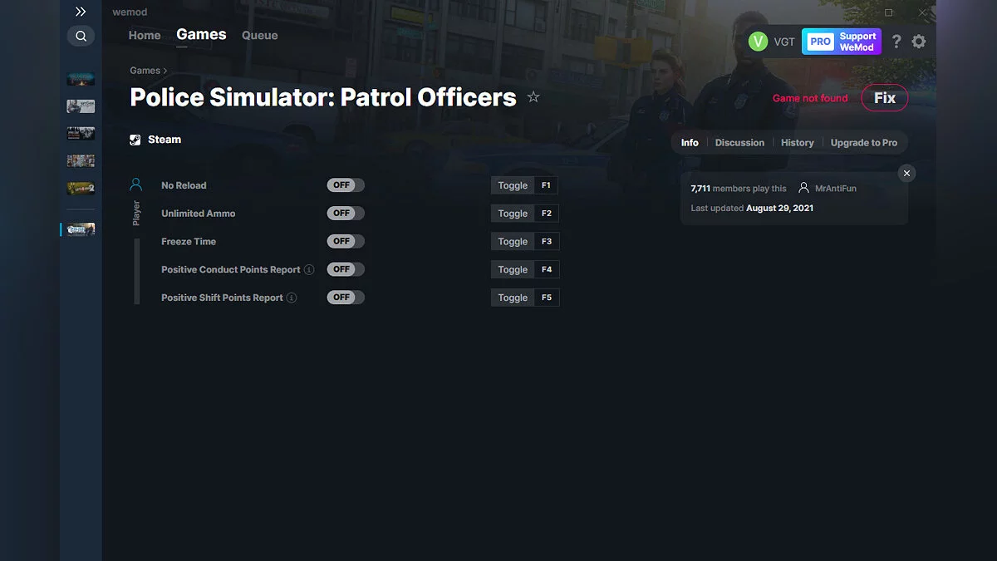This screenshot has width=997, height=561.
Task: Open WeMod settings via the gear icon
Action: [919, 41]
